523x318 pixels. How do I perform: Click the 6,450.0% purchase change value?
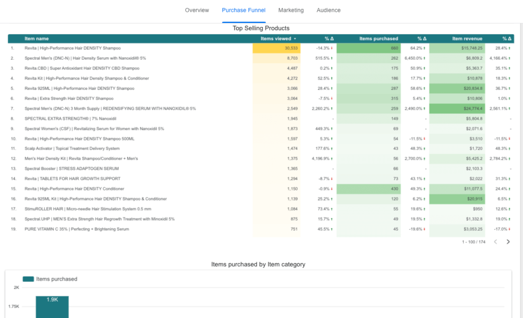(x=414, y=58)
